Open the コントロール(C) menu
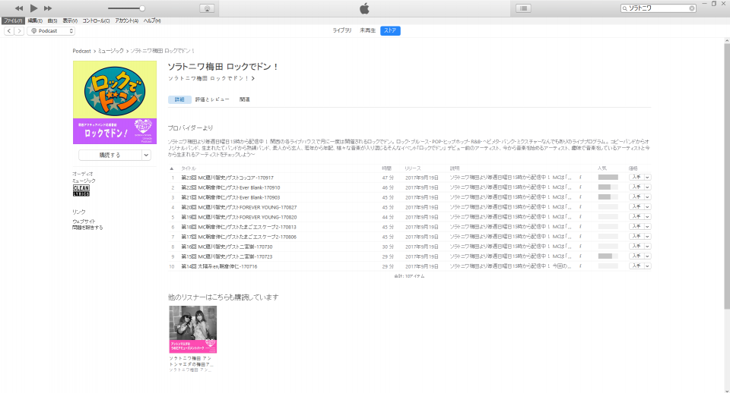Viewport: 730px width, 393px height. [x=96, y=21]
